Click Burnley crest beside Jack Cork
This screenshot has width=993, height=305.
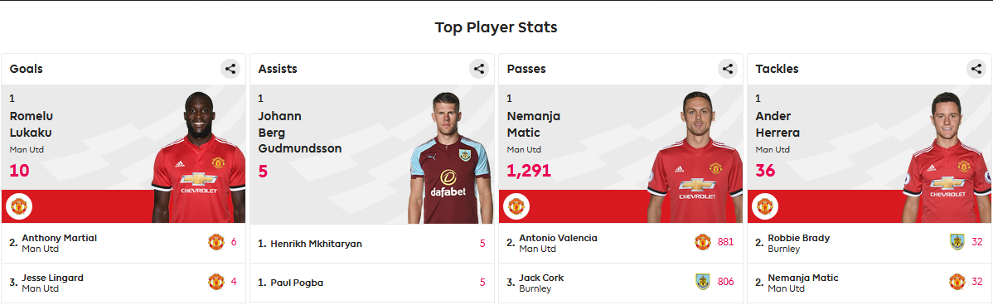pyautogui.click(x=703, y=282)
